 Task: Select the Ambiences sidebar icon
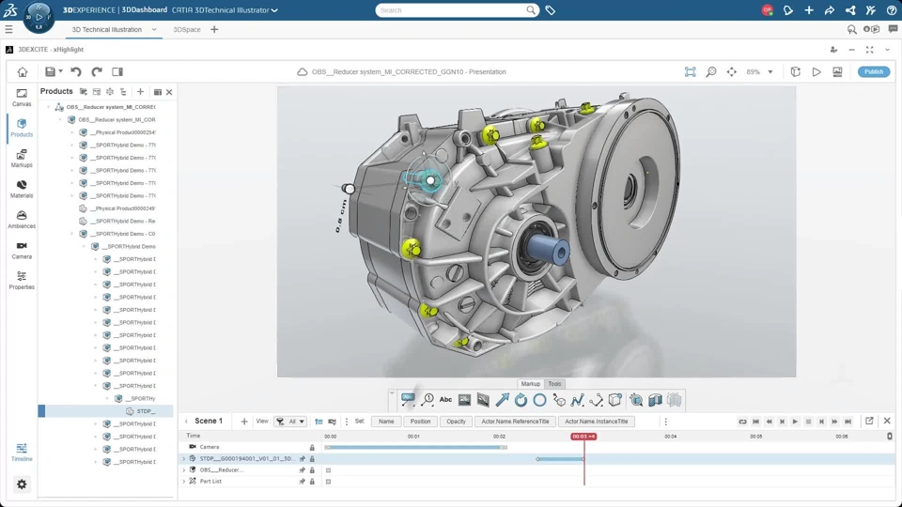point(22,219)
